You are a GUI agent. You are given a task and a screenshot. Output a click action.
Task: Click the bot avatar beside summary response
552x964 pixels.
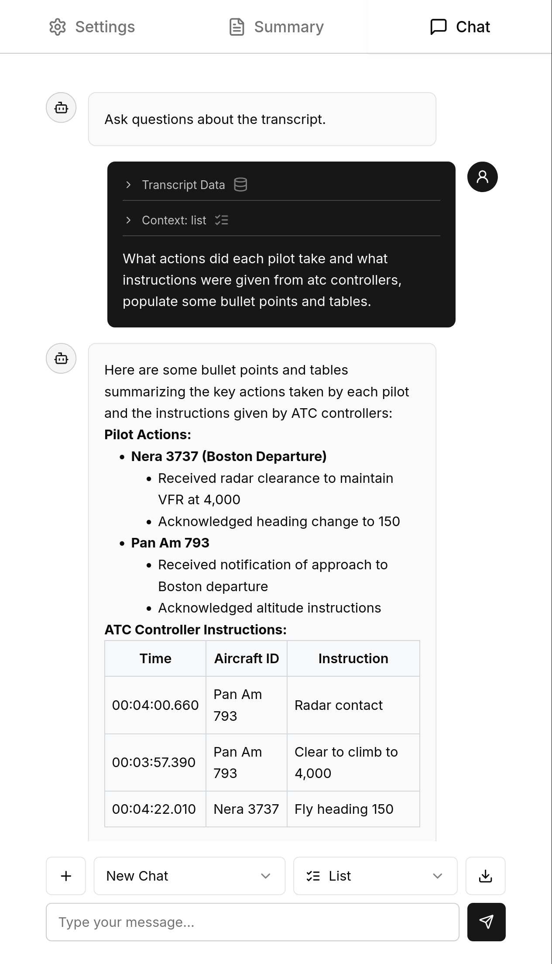coord(61,358)
